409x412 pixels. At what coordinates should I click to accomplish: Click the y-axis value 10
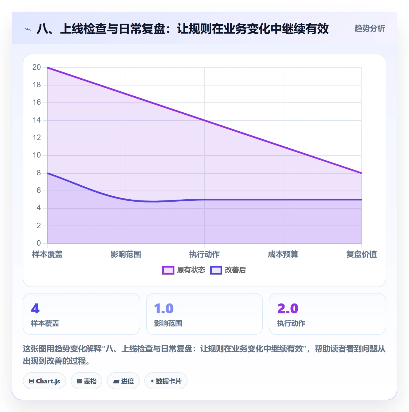[37, 155]
